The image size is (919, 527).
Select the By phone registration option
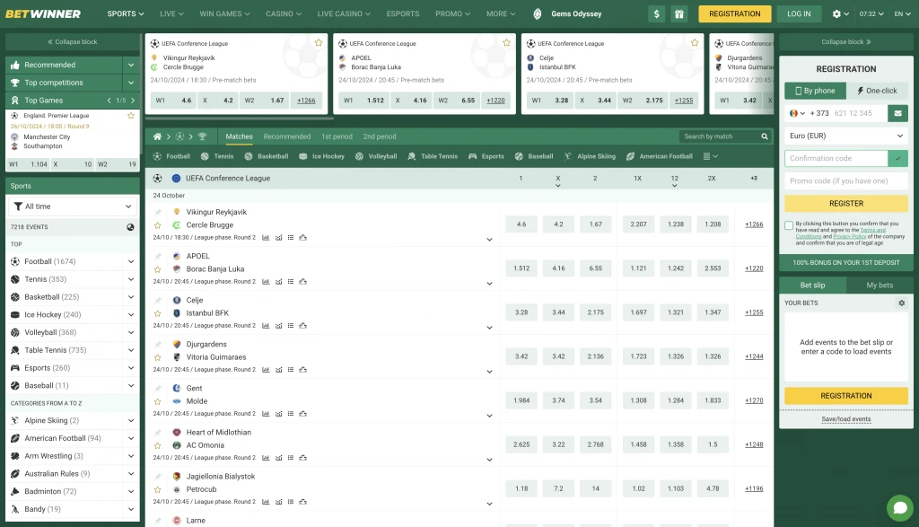[813, 91]
